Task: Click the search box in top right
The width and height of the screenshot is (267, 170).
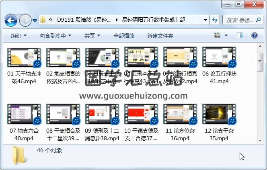Action: [x=240, y=20]
